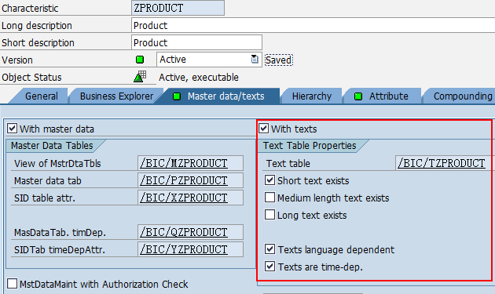Click the Characteristic field ZPRODUCT

(x=178, y=8)
